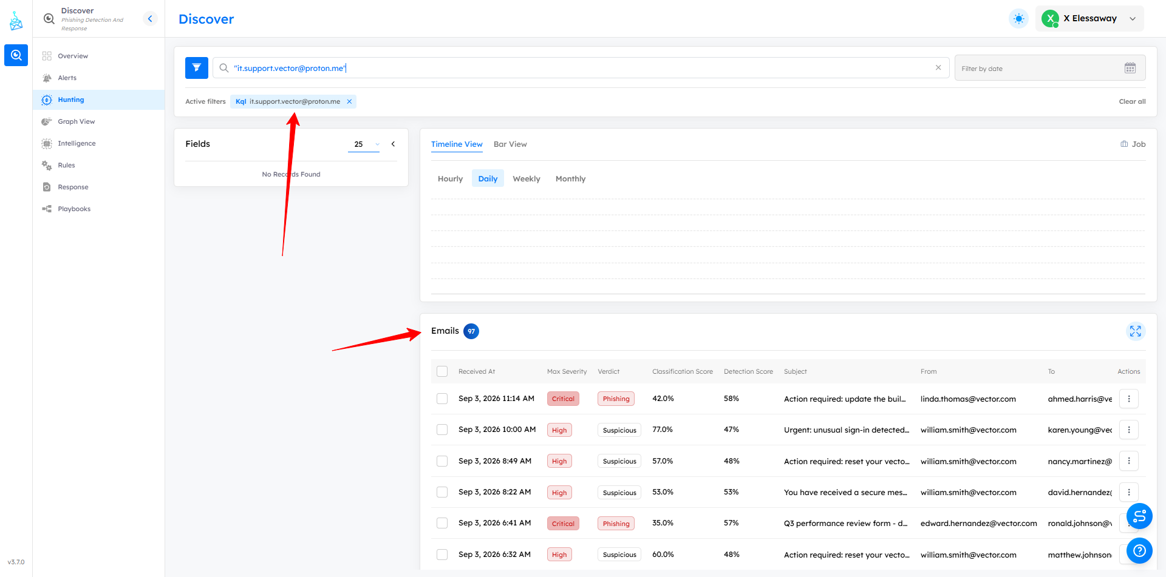This screenshot has width=1166, height=577.
Task: Check the Sep 3, 2026 6:41 AM email row
Action: click(442, 523)
